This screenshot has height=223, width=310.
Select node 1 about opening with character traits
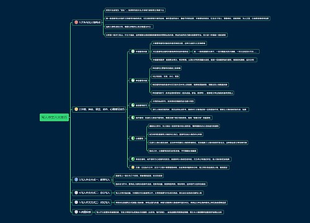pos(87,22)
